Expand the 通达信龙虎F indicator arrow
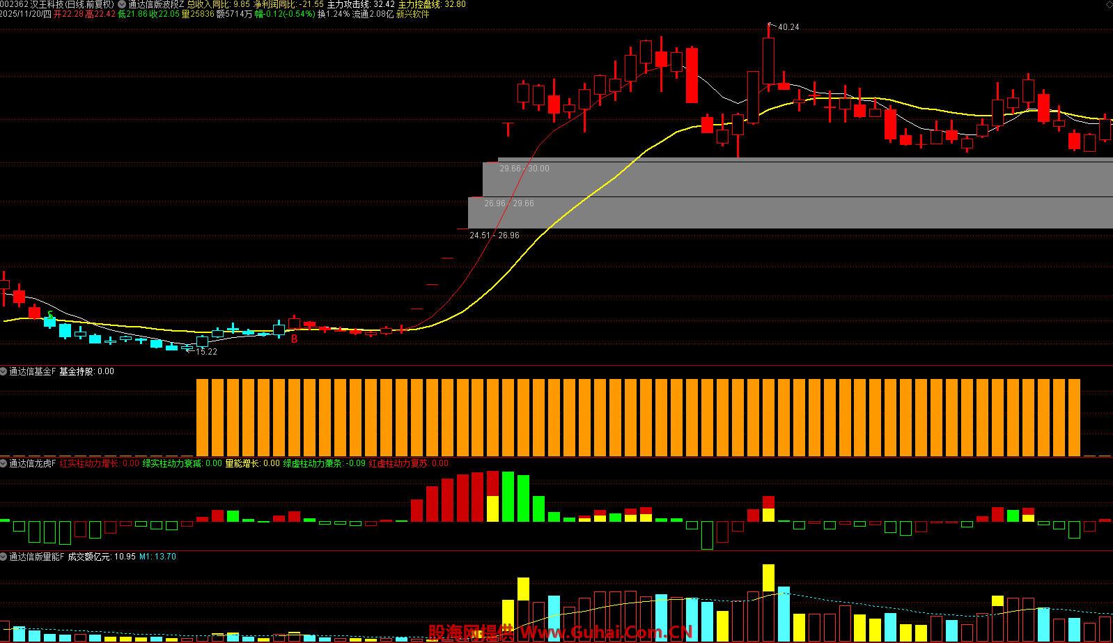The width and height of the screenshot is (1113, 643). point(4,463)
